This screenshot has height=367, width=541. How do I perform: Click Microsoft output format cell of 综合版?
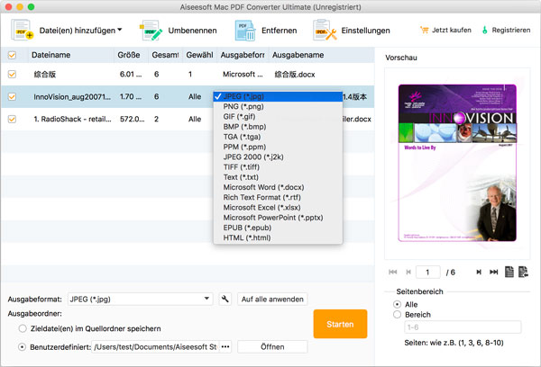click(x=243, y=75)
